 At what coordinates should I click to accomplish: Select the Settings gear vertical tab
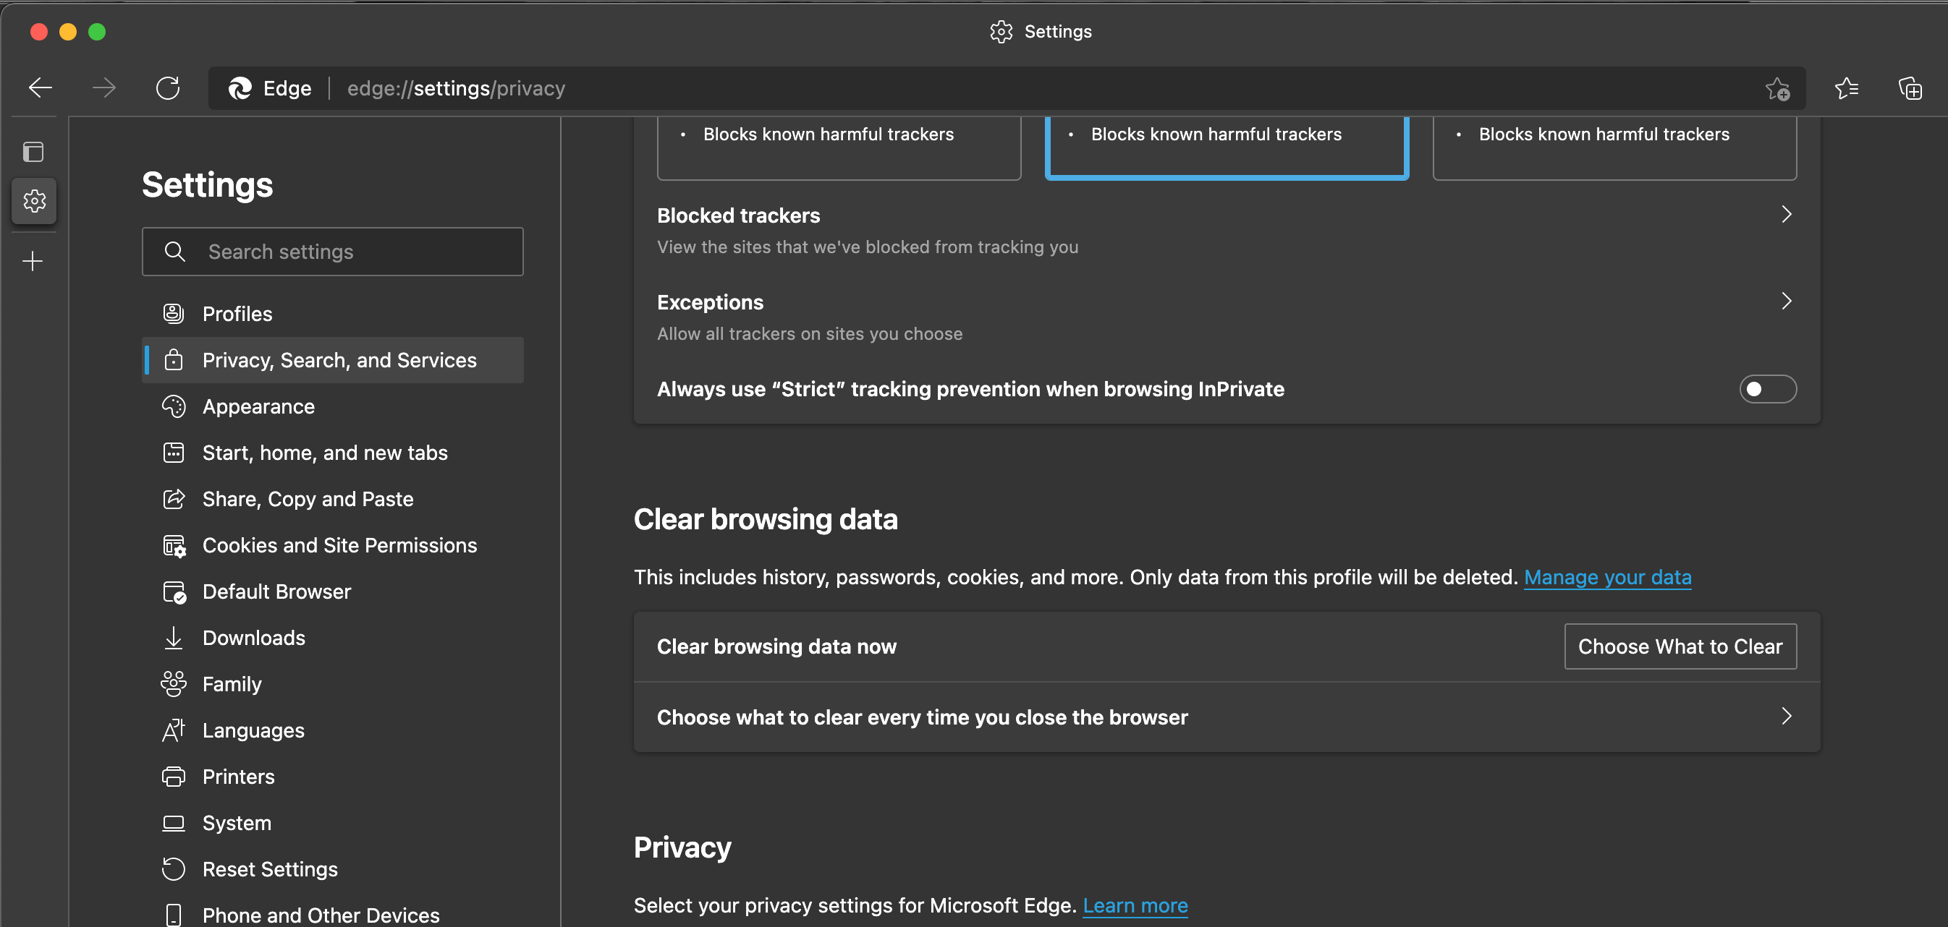34,201
